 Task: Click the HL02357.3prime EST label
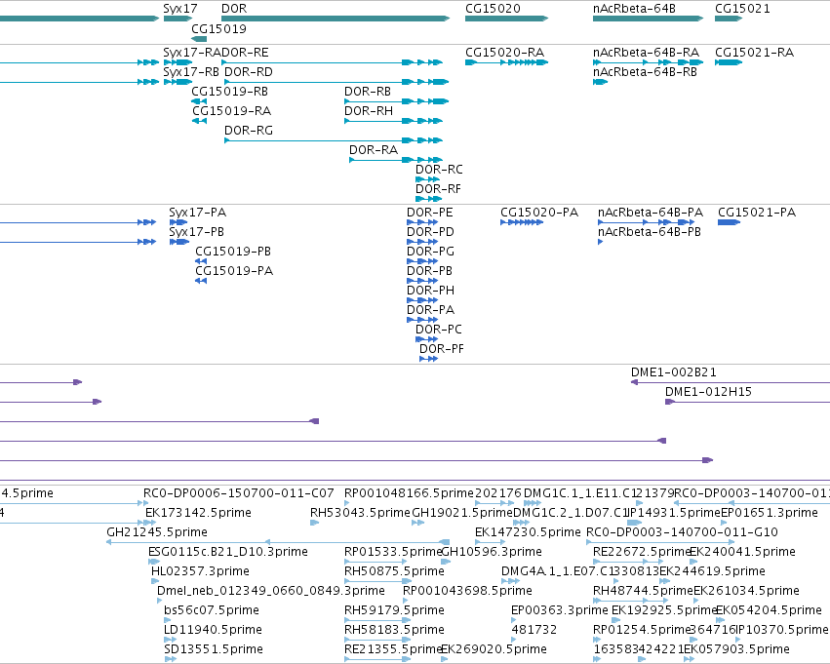click(x=200, y=572)
